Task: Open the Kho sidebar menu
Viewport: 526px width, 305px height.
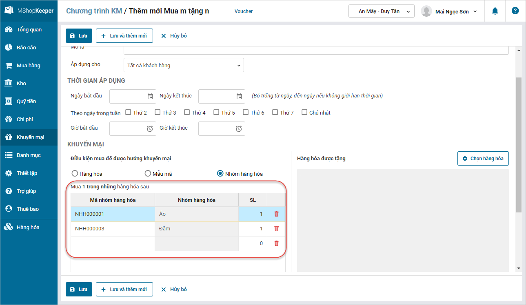Action: [x=21, y=84]
